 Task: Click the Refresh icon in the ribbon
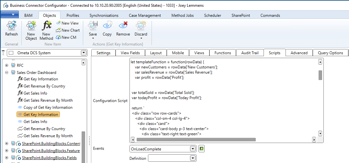tap(11, 26)
